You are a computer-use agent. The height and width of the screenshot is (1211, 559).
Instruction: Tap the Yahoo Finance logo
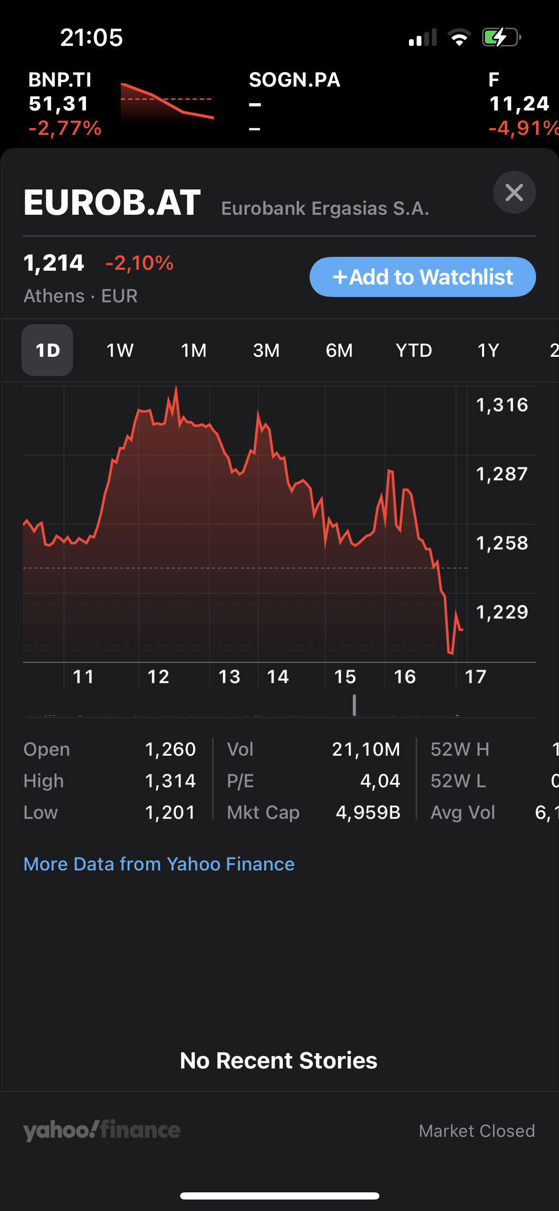click(x=102, y=1130)
